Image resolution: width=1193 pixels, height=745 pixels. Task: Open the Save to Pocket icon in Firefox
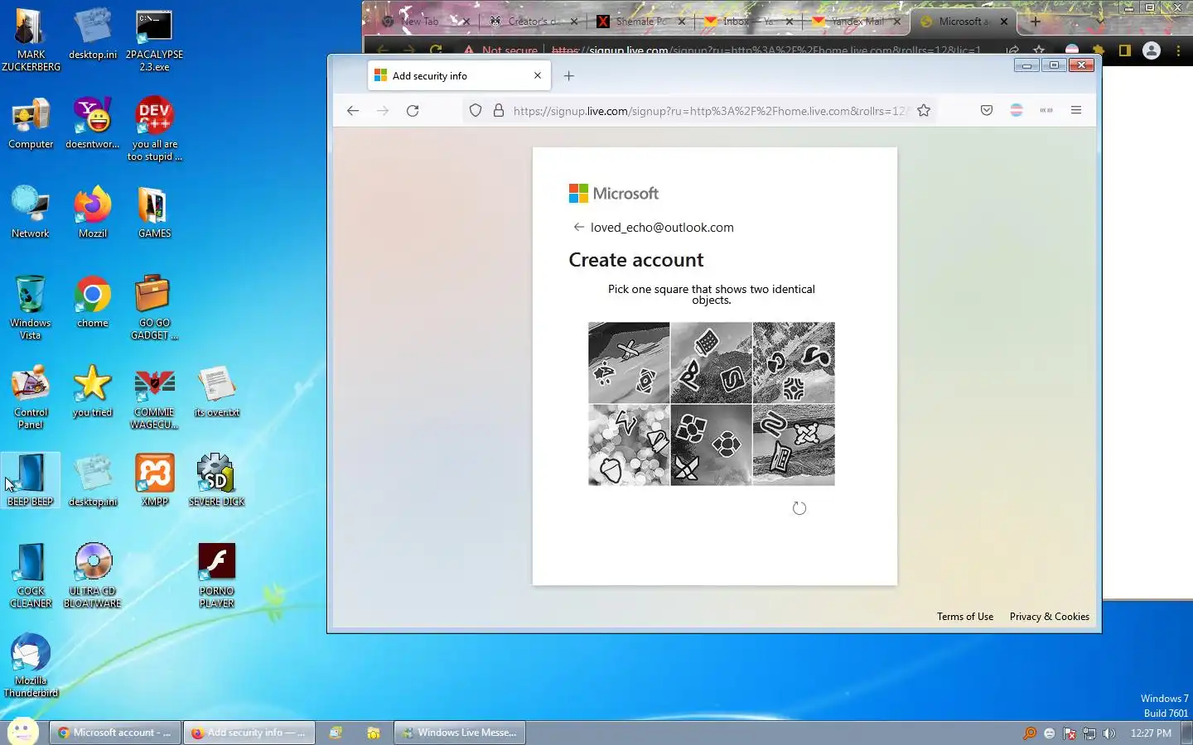[x=987, y=110]
